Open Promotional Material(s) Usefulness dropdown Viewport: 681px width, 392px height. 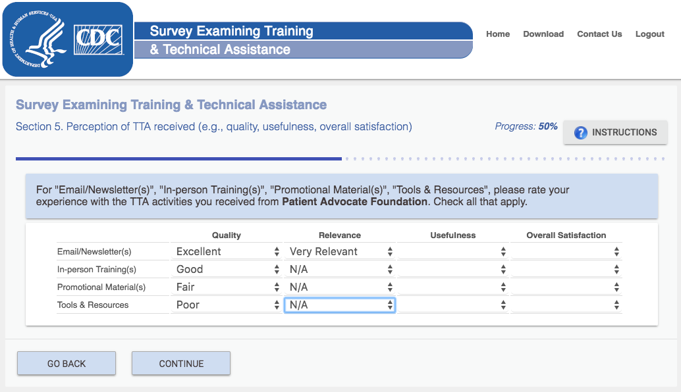(453, 287)
